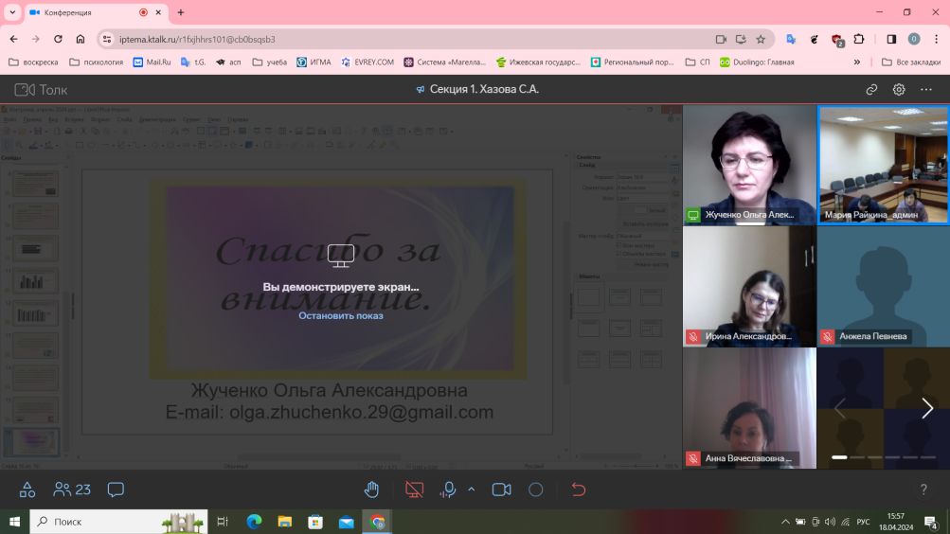Go back in the browser
This screenshot has height=534, width=950.
coord(14,39)
